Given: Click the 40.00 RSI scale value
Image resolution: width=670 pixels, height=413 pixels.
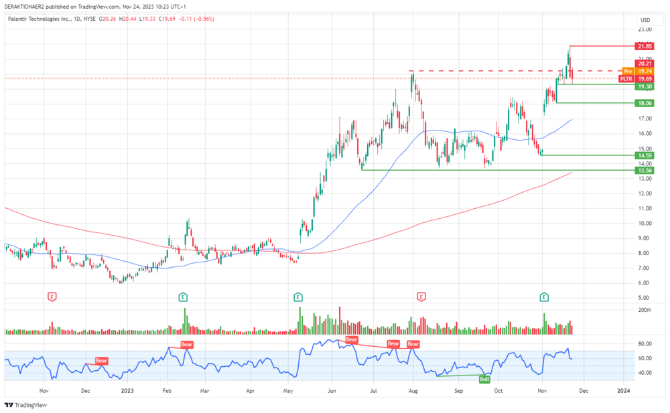Looking at the screenshot, I should 645,372.
